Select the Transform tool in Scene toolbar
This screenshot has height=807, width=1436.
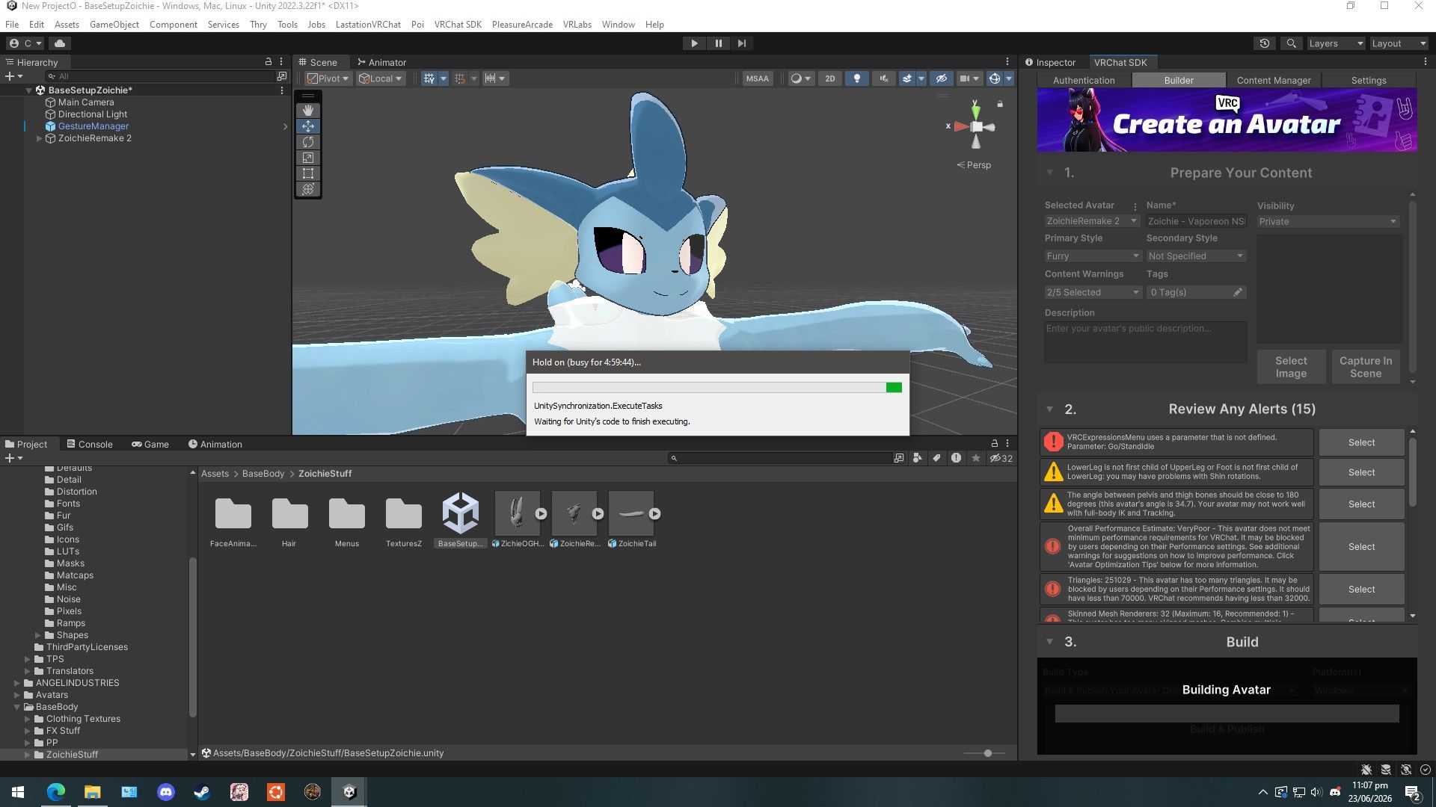pos(308,189)
